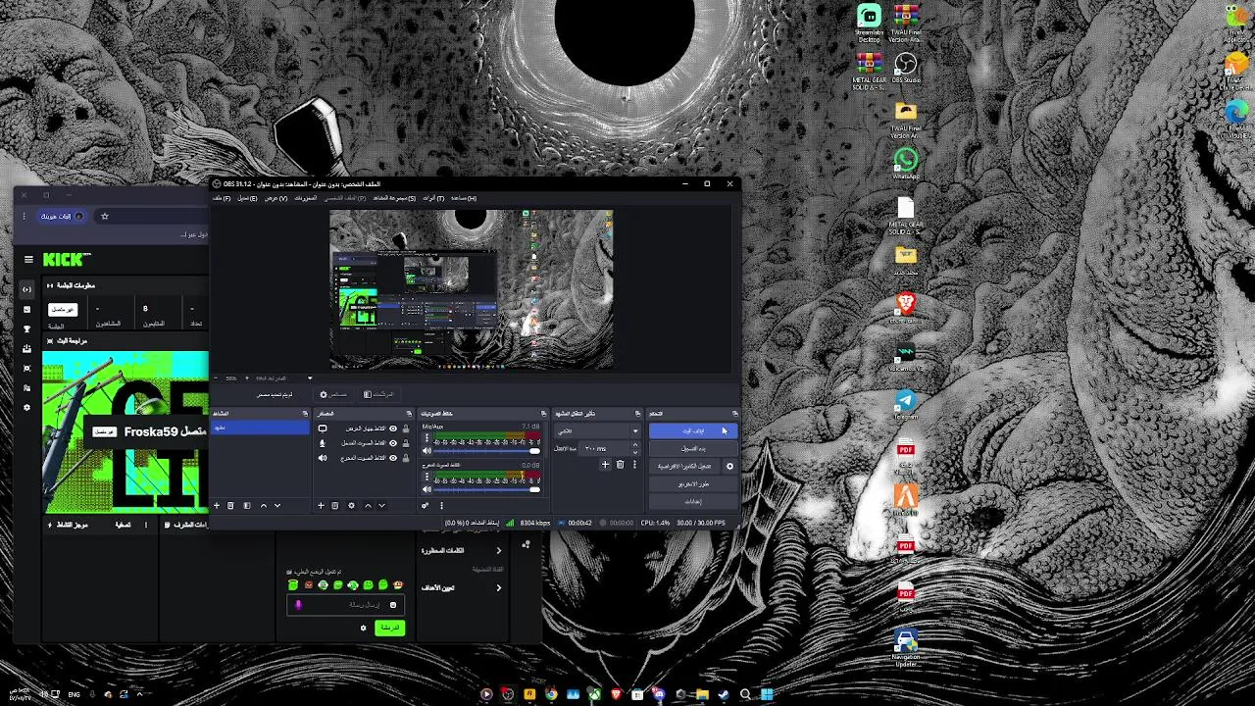
Task: Open the View (V) menu in OBS
Action: (x=276, y=198)
